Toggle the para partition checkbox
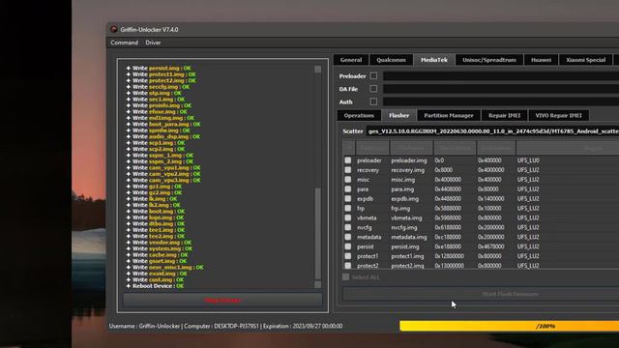619x348 pixels. [x=348, y=189]
